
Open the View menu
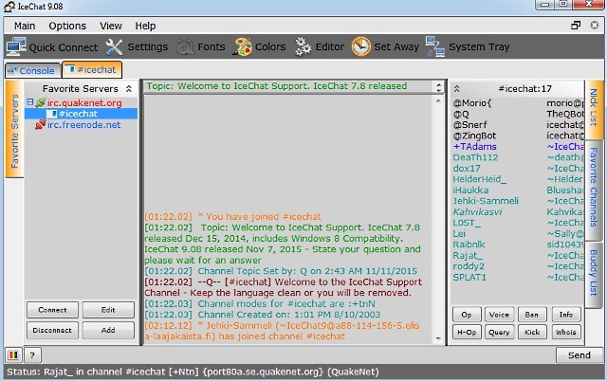[x=111, y=26]
